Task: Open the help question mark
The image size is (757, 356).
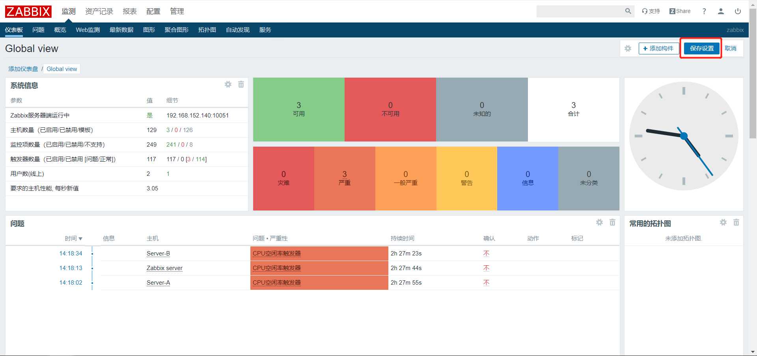Action: 704,11
